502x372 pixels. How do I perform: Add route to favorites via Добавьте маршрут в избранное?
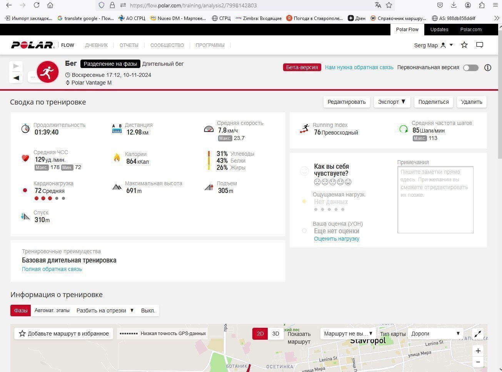(x=64, y=334)
